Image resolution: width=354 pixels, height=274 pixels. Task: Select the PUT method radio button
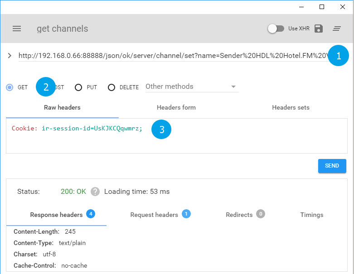click(78, 87)
